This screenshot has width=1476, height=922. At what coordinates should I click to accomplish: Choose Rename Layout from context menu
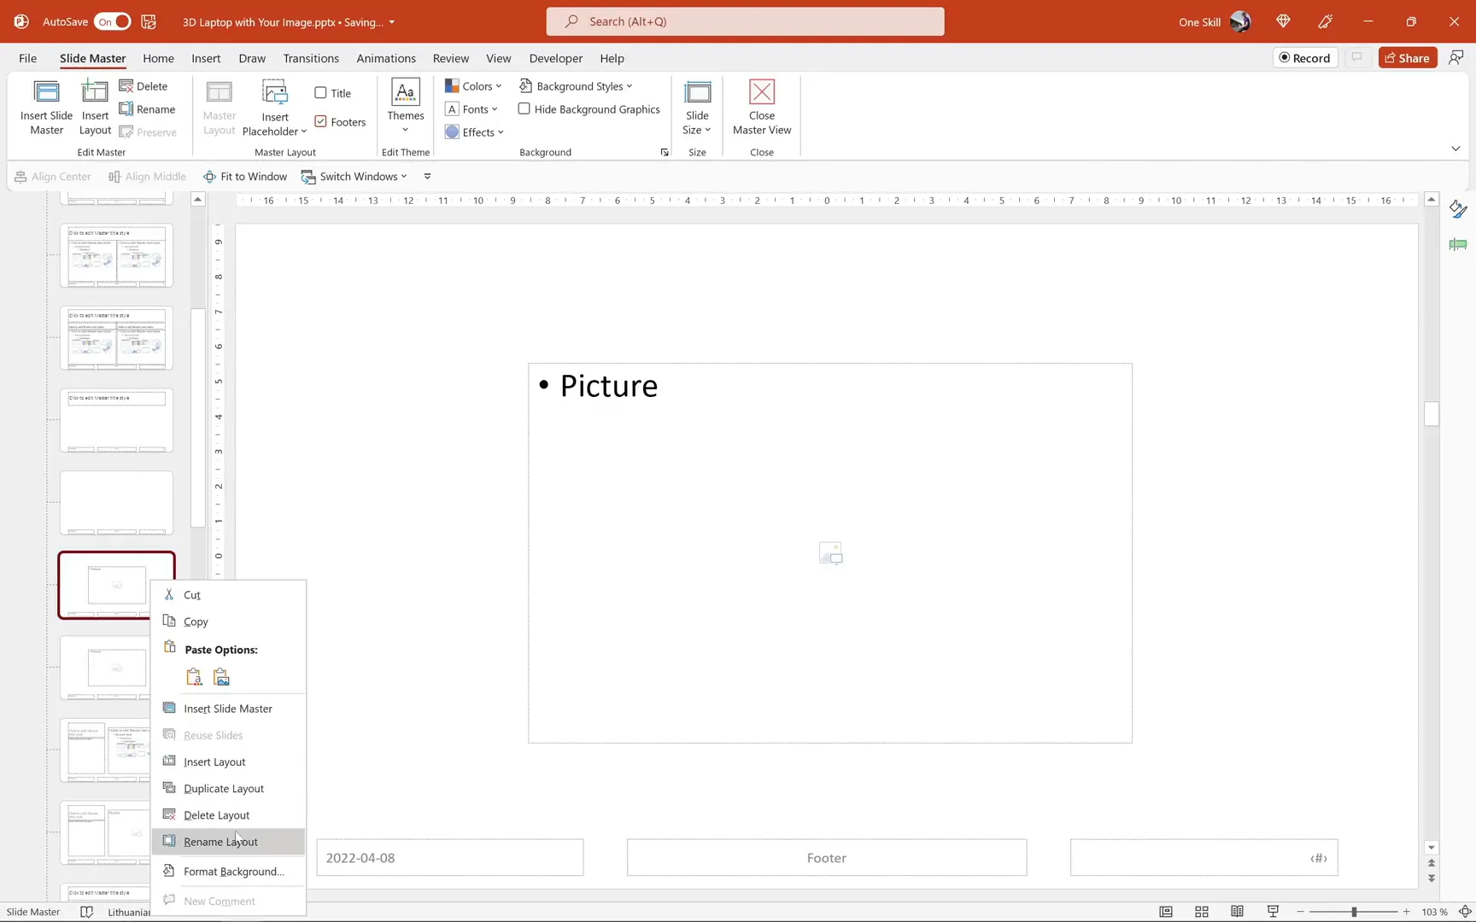(228, 842)
